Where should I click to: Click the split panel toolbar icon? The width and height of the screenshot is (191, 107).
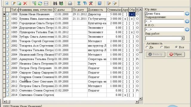coord(46,3)
